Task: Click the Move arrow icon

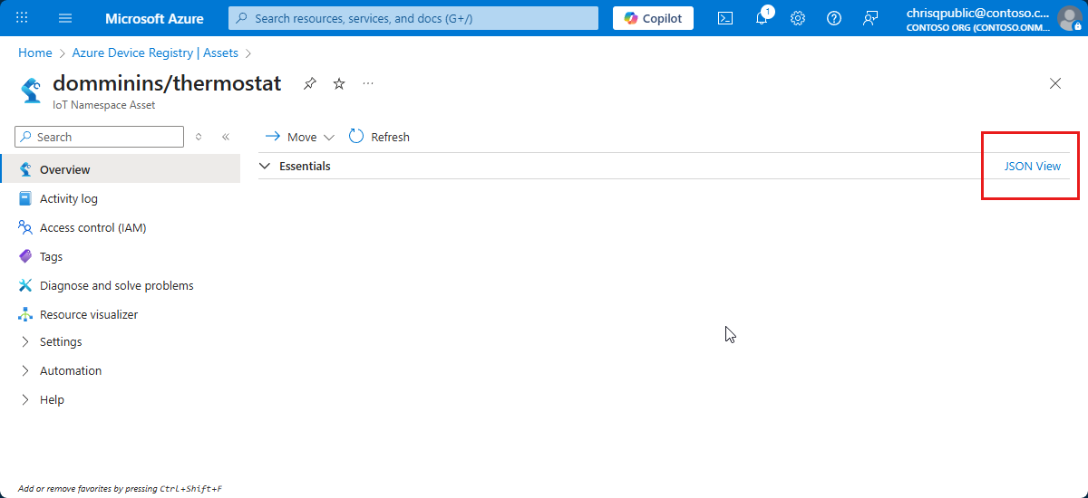Action: click(x=272, y=137)
